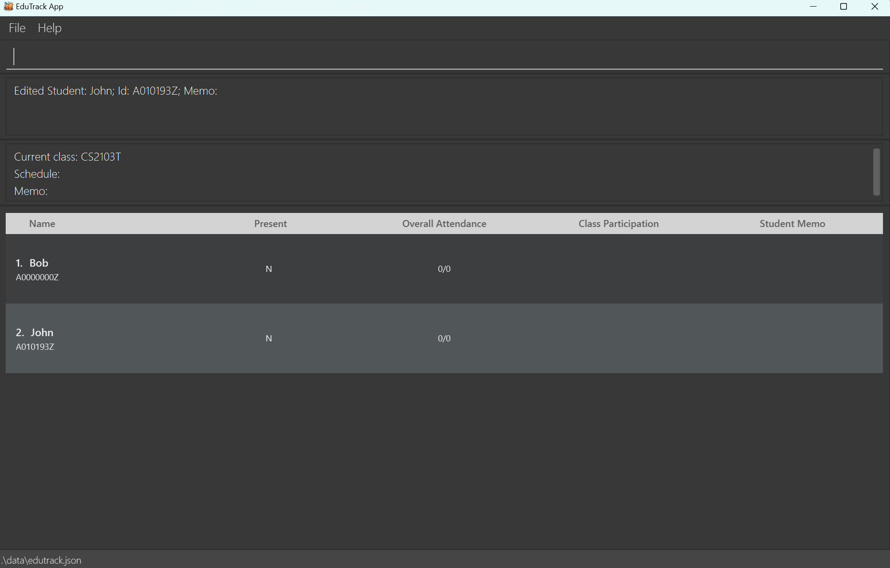Screen dimensions: 890x568
Task: Click the Present column header
Action: [270, 224]
